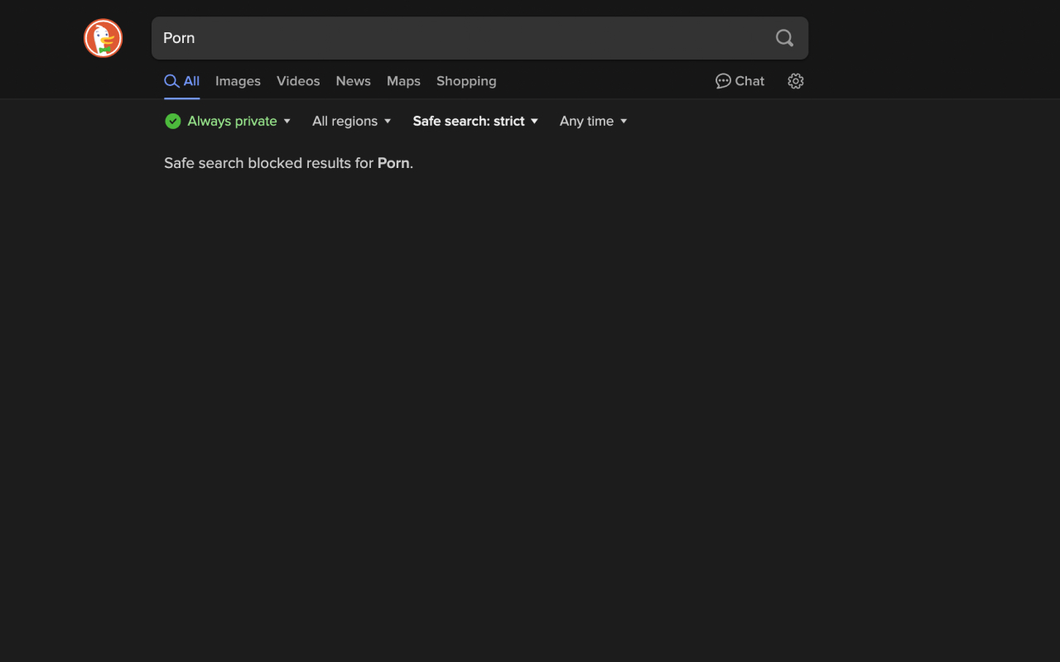The image size is (1060, 662).
Task: Click the Safe search dropdown arrow
Action: coord(535,122)
